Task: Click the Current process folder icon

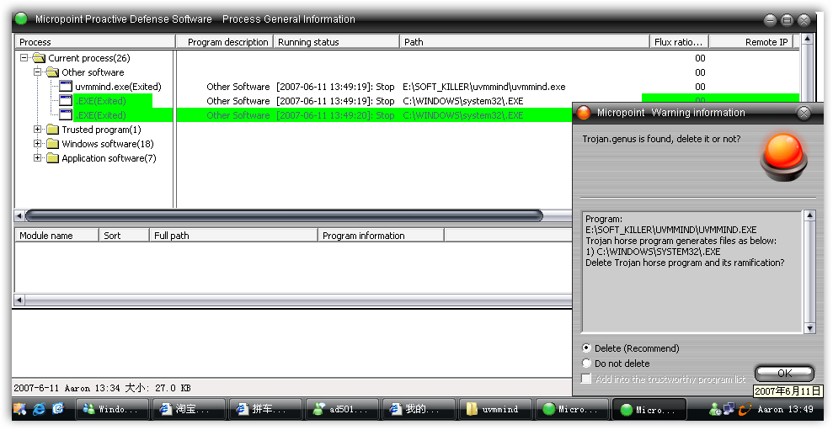Action: [39, 57]
